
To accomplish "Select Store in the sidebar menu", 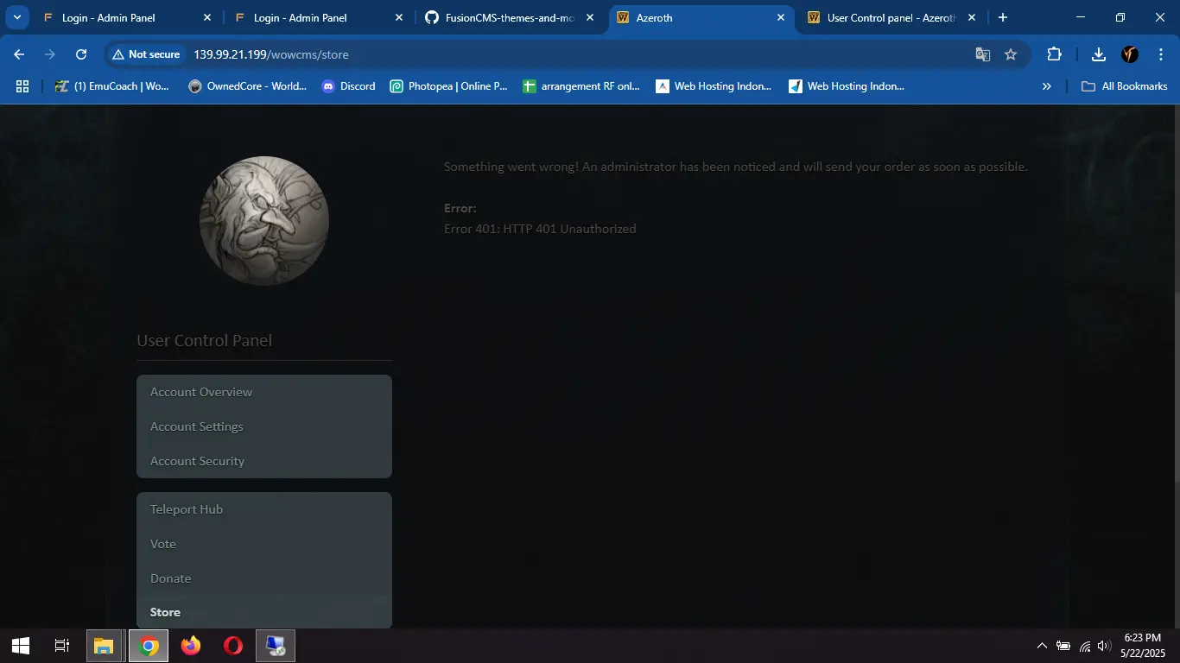I will tap(264, 612).
